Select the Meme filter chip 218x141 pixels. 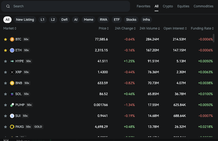click(89, 20)
